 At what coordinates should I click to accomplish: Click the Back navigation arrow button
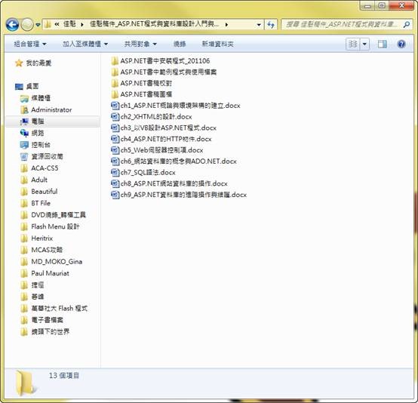(12, 25)
